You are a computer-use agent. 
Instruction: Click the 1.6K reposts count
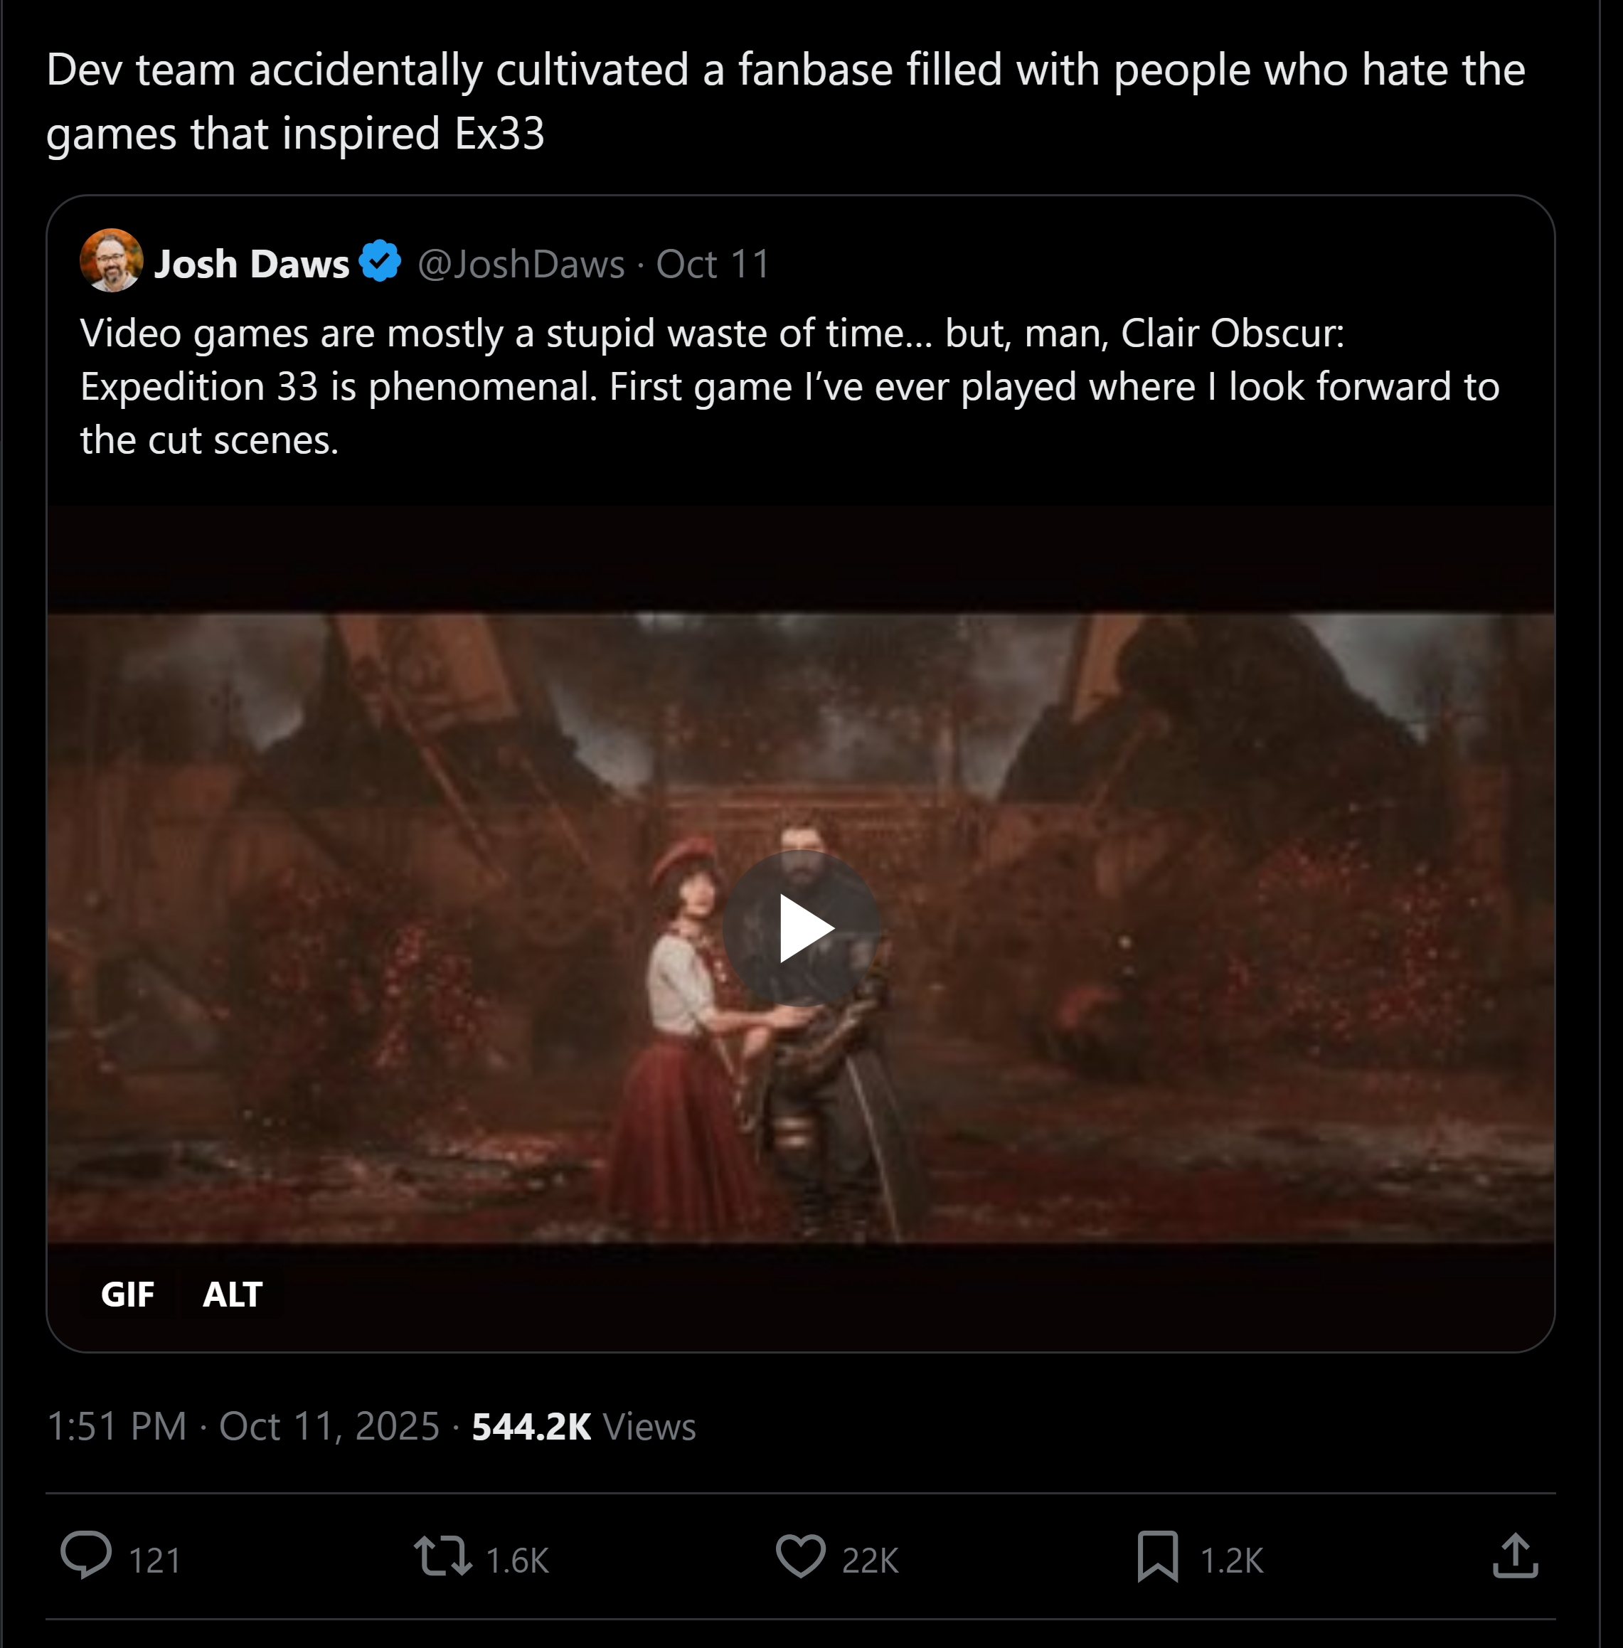pos(516,1561)
